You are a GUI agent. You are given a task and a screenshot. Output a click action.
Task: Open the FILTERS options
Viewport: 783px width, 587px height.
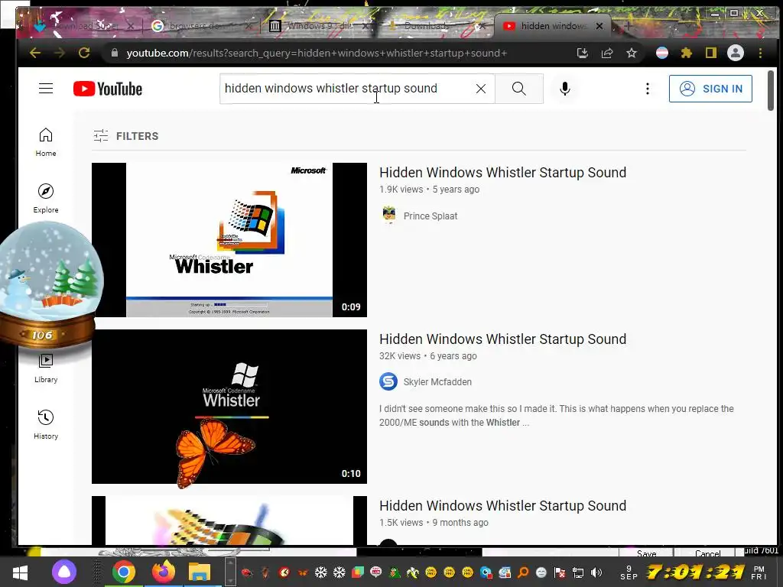[126, 136]
